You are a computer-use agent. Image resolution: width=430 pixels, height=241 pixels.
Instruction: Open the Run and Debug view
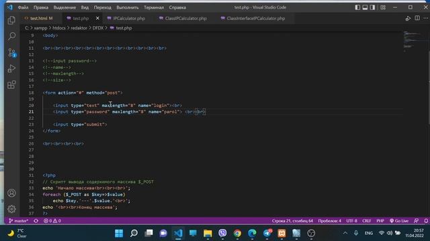point(11,68)
